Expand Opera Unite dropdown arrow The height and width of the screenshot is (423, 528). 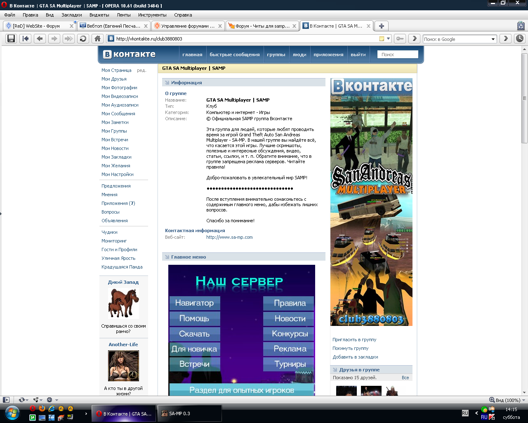41,400
